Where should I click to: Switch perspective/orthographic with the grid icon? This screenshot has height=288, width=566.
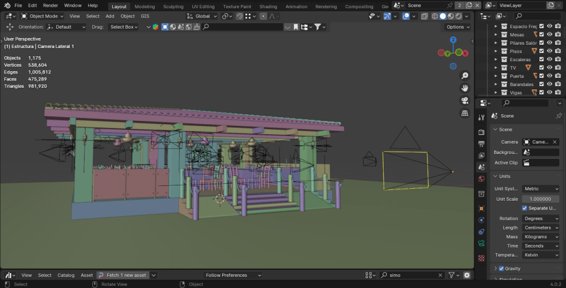(x=465, y=114)
